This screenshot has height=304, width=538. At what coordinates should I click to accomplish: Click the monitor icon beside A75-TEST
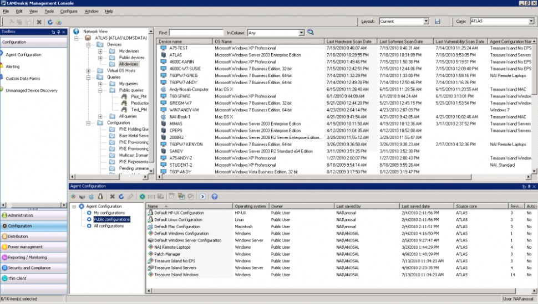(x=163, y=48)
